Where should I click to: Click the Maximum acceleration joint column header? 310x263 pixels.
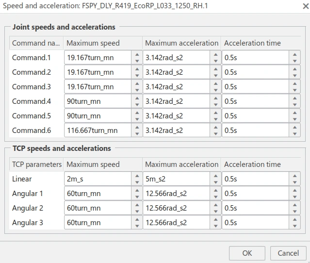(181, 43)
